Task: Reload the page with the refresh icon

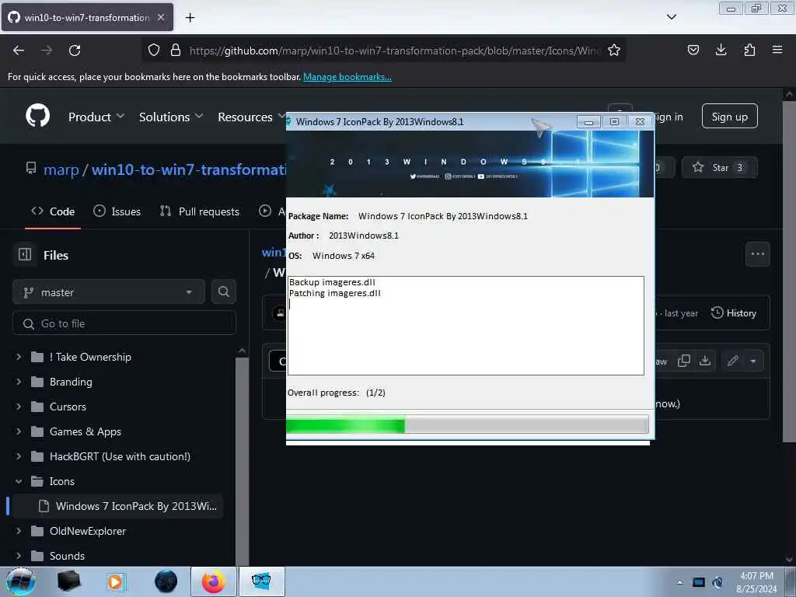Action: pos(75,51)
